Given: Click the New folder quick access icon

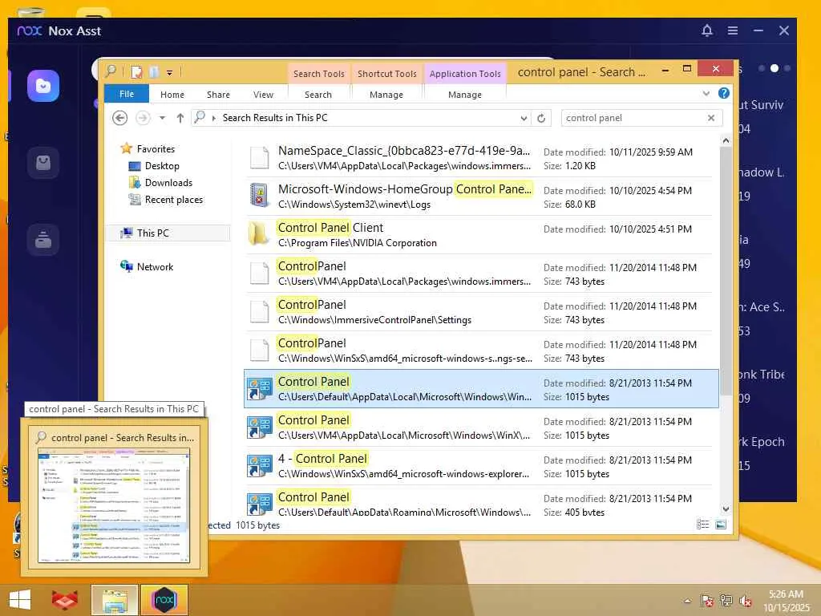Looking at the screenshot, I should click(154, 71).
